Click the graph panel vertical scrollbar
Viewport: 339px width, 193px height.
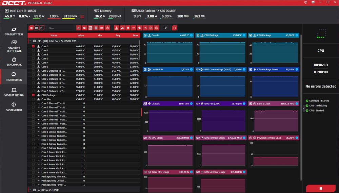coord(301,107)
